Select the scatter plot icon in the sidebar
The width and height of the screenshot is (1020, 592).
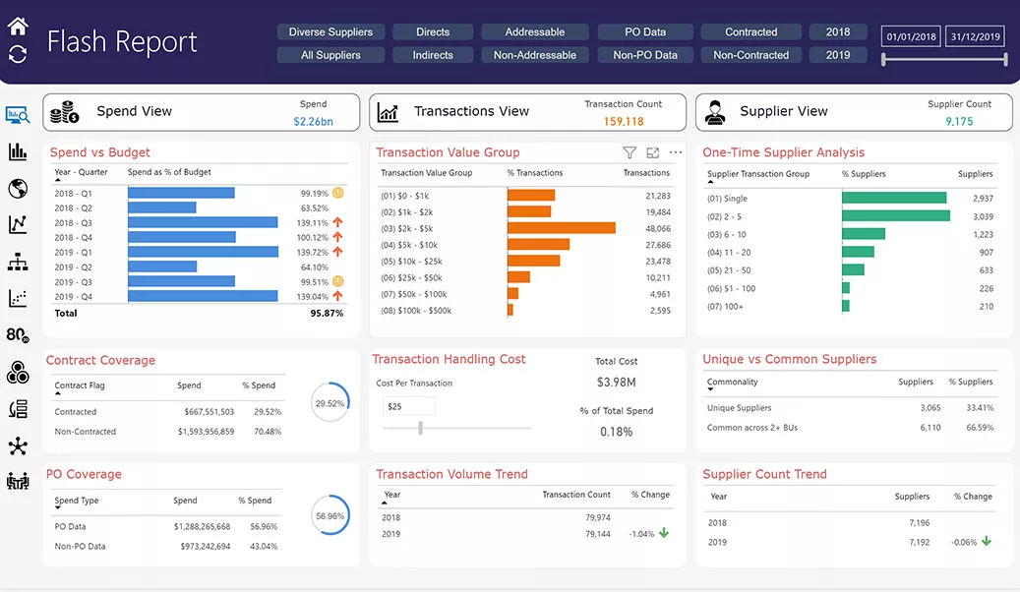point(18,298)
